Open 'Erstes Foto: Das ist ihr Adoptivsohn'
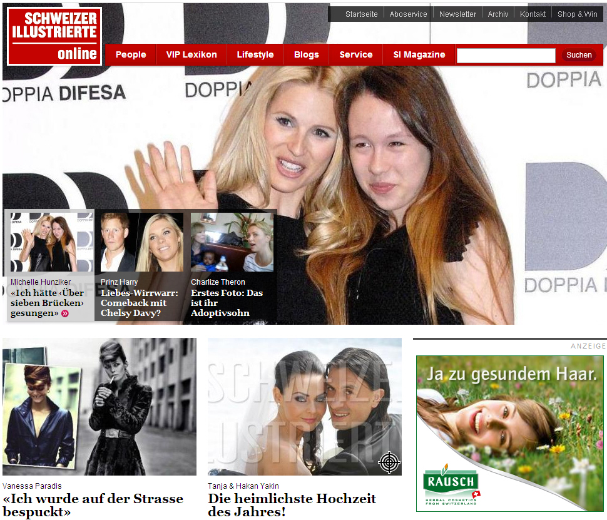The height and width of the screenshot is (520, 607). point(227,303)
